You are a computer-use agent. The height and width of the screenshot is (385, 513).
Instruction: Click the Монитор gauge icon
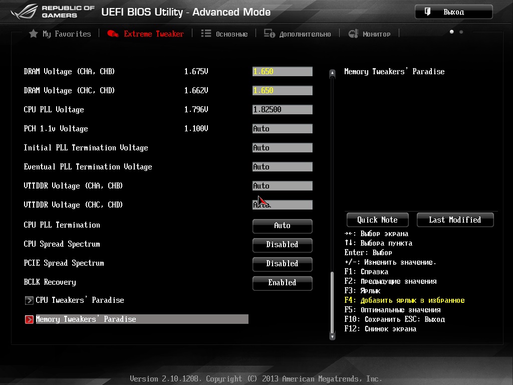[x=353, y=34]
